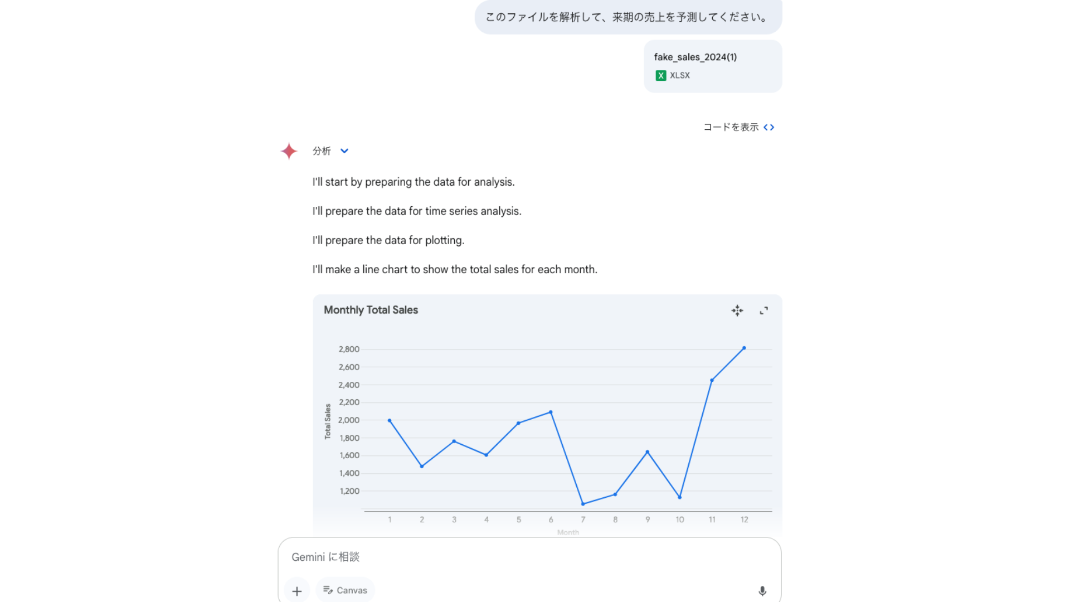Expand the Monthly Total Sales chart to fullscreen
1070x602 pixels.
(764, 310)
